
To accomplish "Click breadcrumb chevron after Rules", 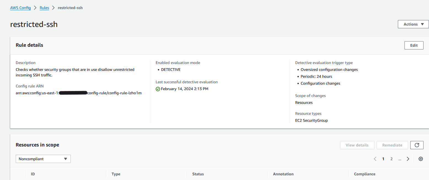I will point(53,8).
